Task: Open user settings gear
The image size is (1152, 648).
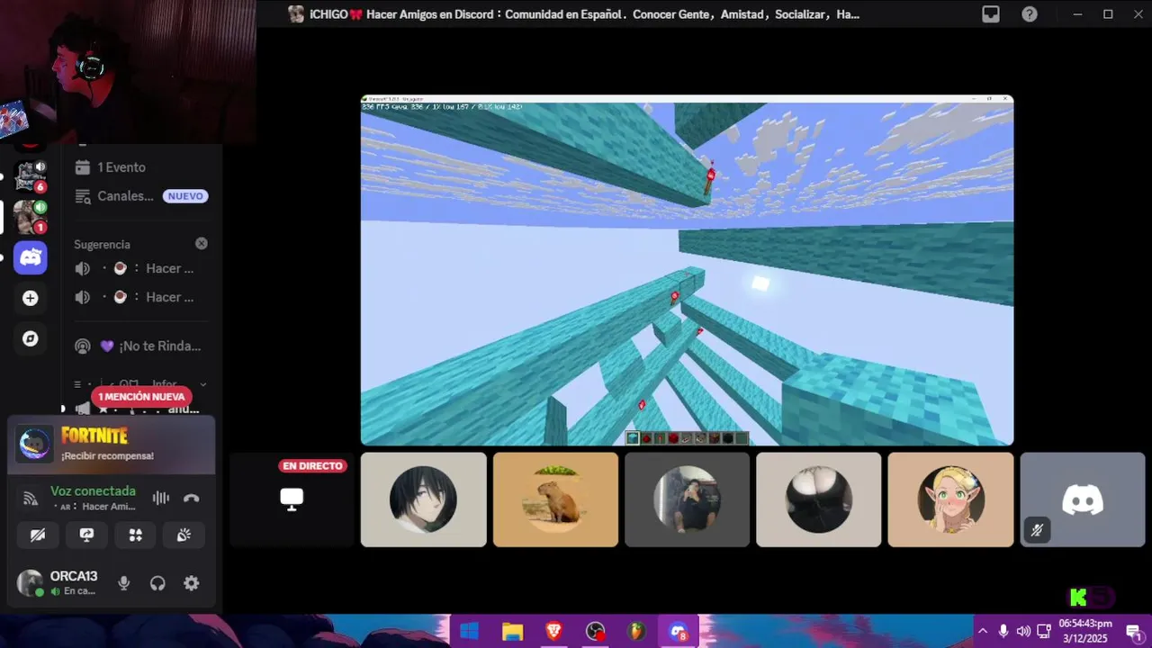Action: [x=191, y=583]
